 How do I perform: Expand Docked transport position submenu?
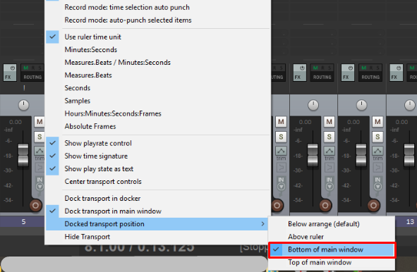point(158,224)
